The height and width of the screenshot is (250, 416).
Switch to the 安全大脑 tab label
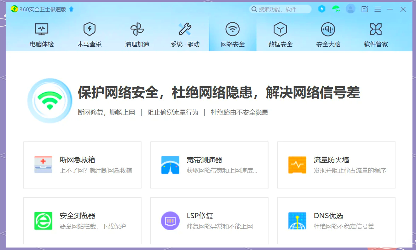(x=328, y=44)
